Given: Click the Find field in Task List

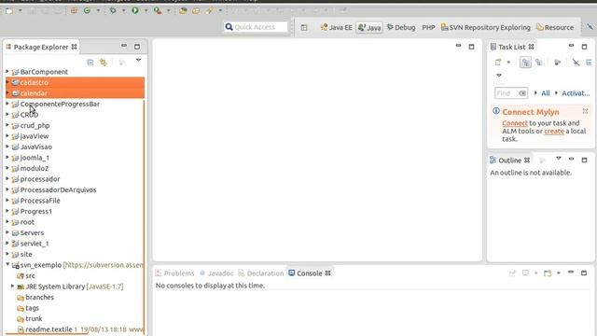Looking at the screenshot, I should [511, 93].
